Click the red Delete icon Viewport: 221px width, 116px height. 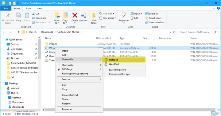click(x=75, y=15)
